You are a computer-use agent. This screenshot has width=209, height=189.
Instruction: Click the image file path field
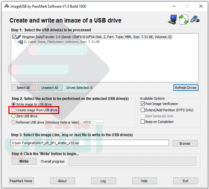tap(90, 143)
